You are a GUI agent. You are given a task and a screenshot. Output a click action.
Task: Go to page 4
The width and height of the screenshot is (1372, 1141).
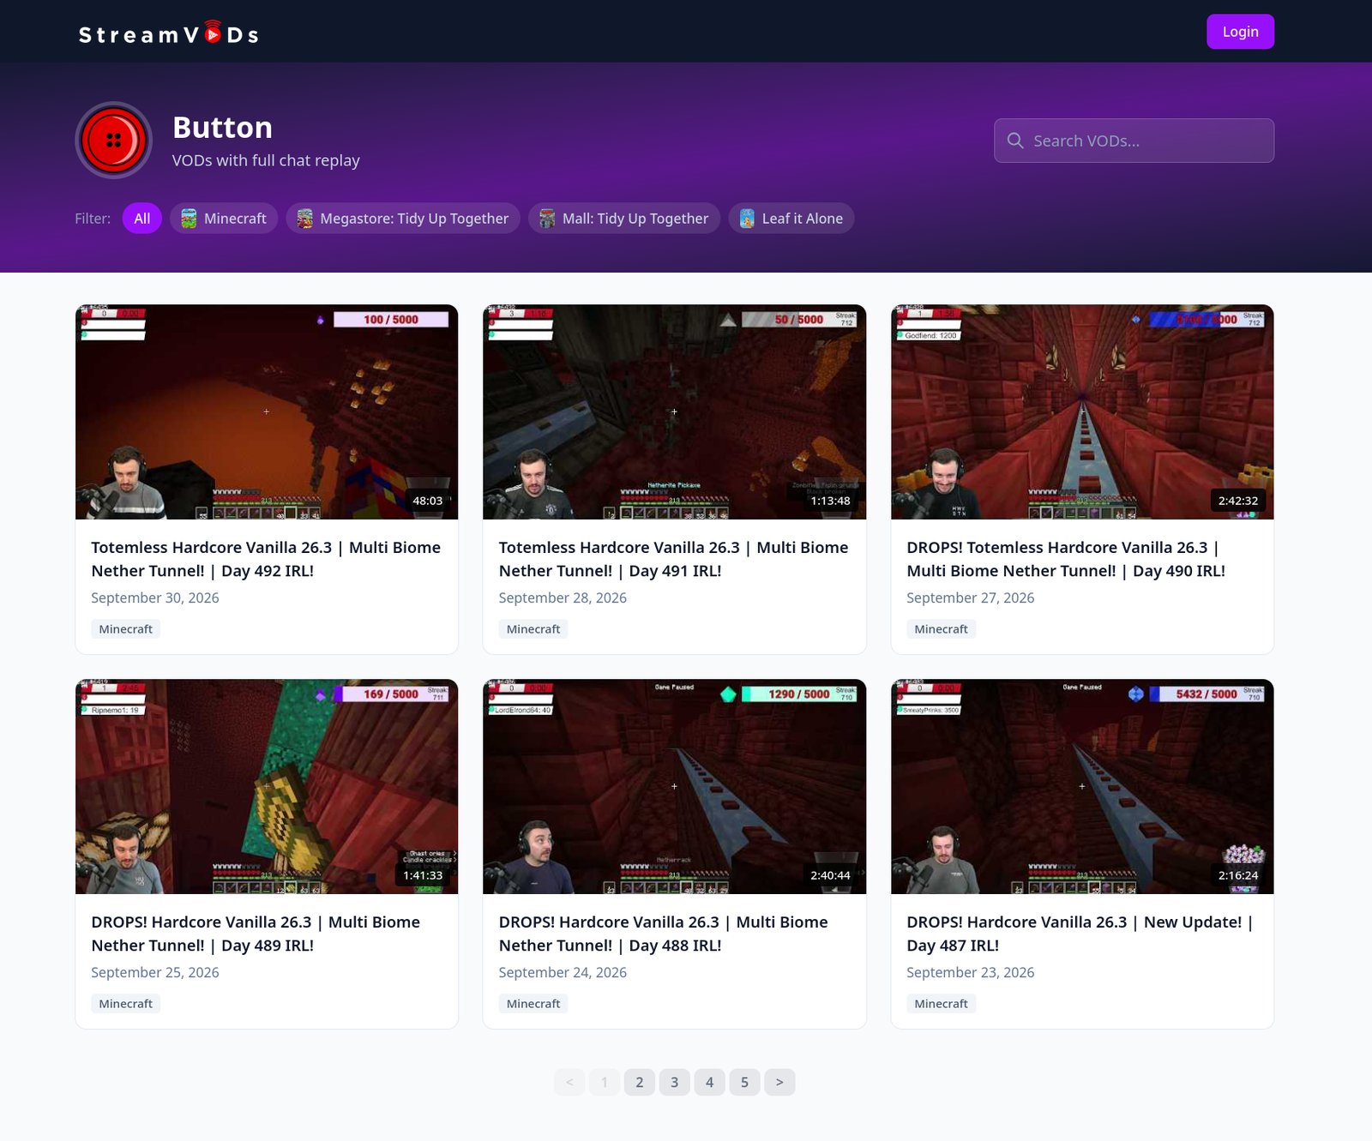710,1083
